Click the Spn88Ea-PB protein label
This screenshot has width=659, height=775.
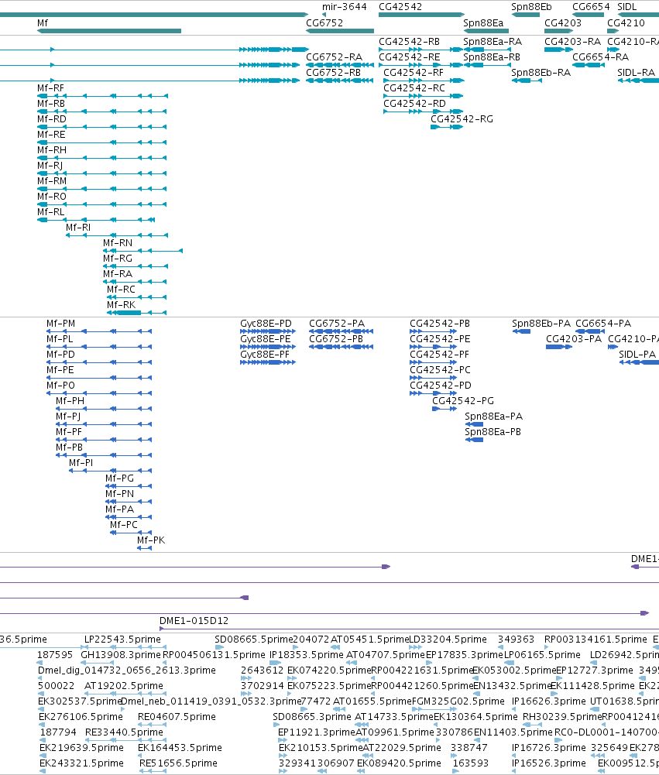click(x=493, y=431)
